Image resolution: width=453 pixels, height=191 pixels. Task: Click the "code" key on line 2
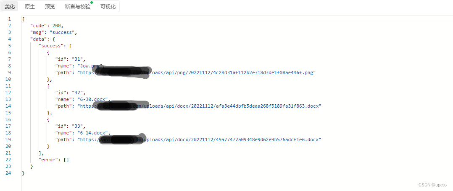39,26
